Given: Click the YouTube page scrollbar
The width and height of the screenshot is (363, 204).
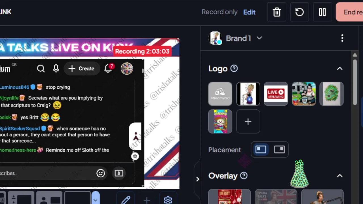Looking at the screenshot, I should click(143, 71).
